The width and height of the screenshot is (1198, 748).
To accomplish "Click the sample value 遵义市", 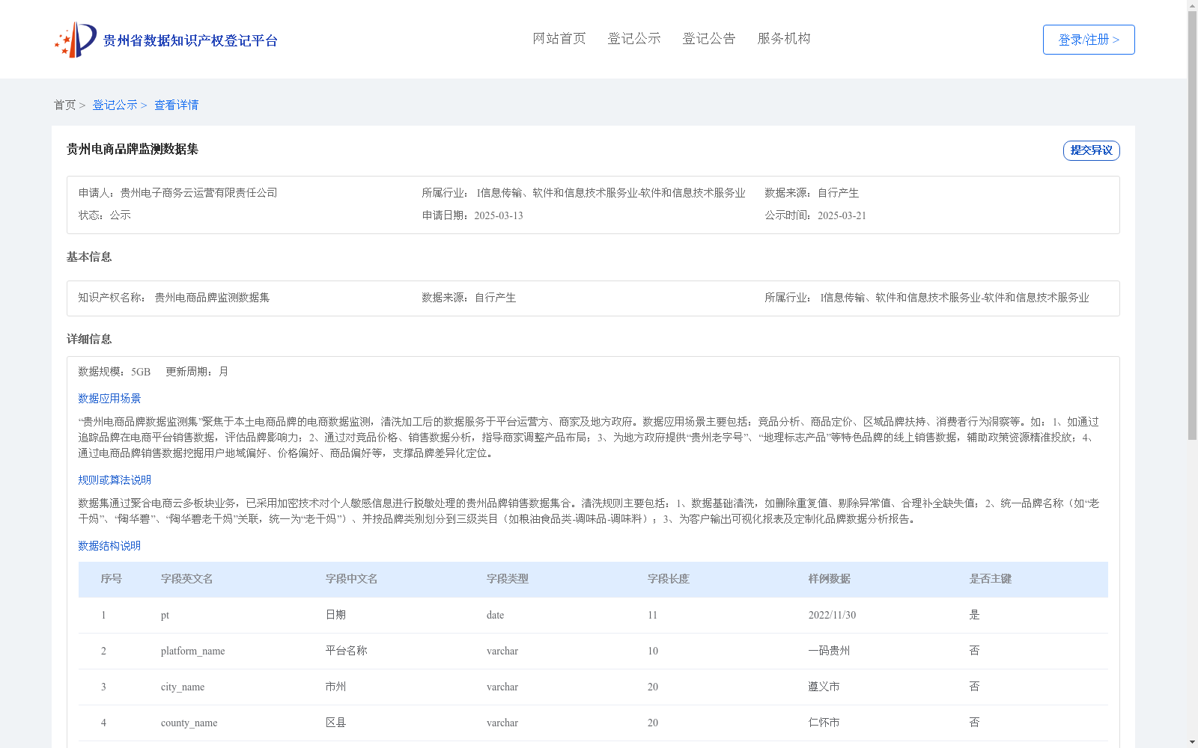I will (824, 687).
